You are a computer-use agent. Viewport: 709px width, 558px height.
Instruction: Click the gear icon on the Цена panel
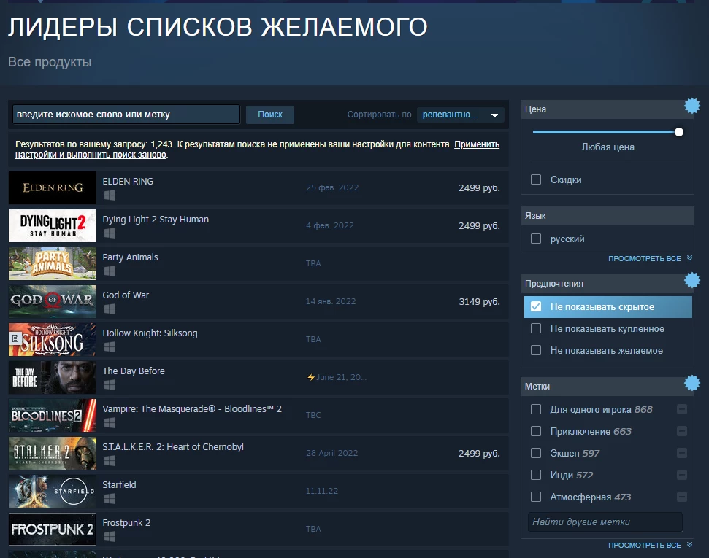pyautogui.click(x=691, y=106)
